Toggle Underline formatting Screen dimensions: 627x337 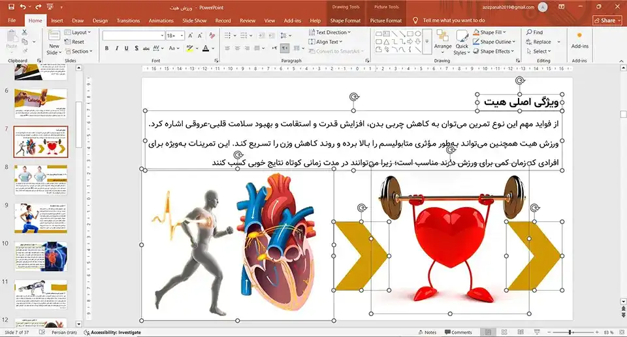pos(126,48)
